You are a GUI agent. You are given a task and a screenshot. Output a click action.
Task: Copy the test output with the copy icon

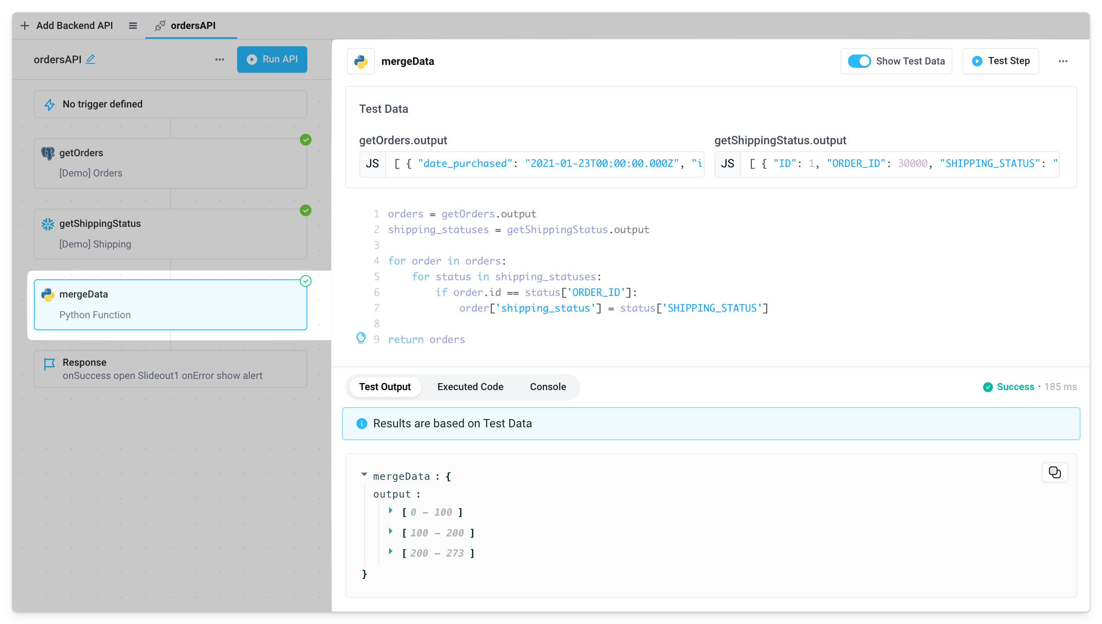click(x=1054, y=472)
